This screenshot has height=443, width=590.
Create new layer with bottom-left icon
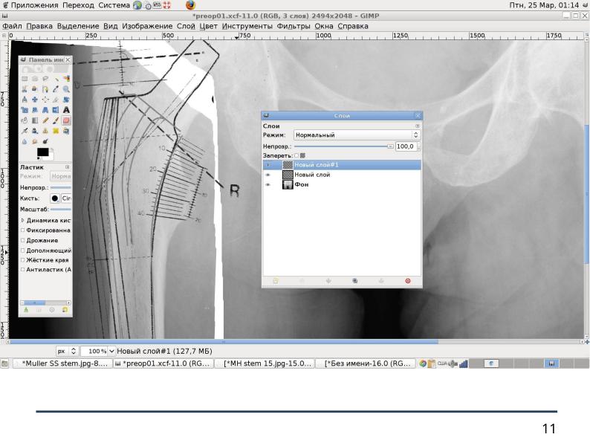click(275, 281)
